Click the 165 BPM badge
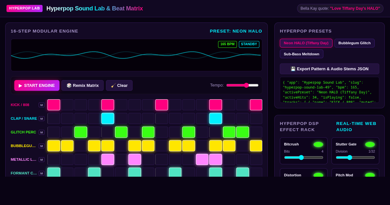Screen dimensions: 390x205 pyautogui.click(x=227, y=44)
